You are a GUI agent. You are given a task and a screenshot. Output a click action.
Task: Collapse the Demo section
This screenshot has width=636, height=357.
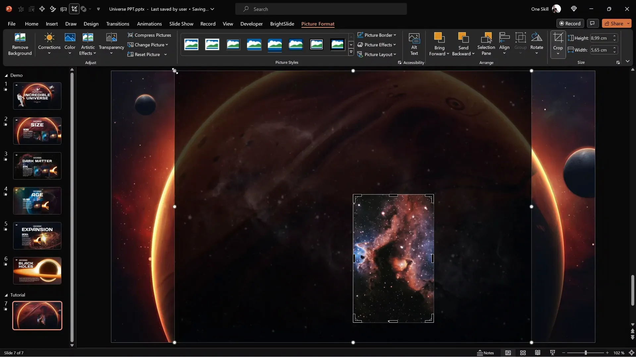coord(6,75)
